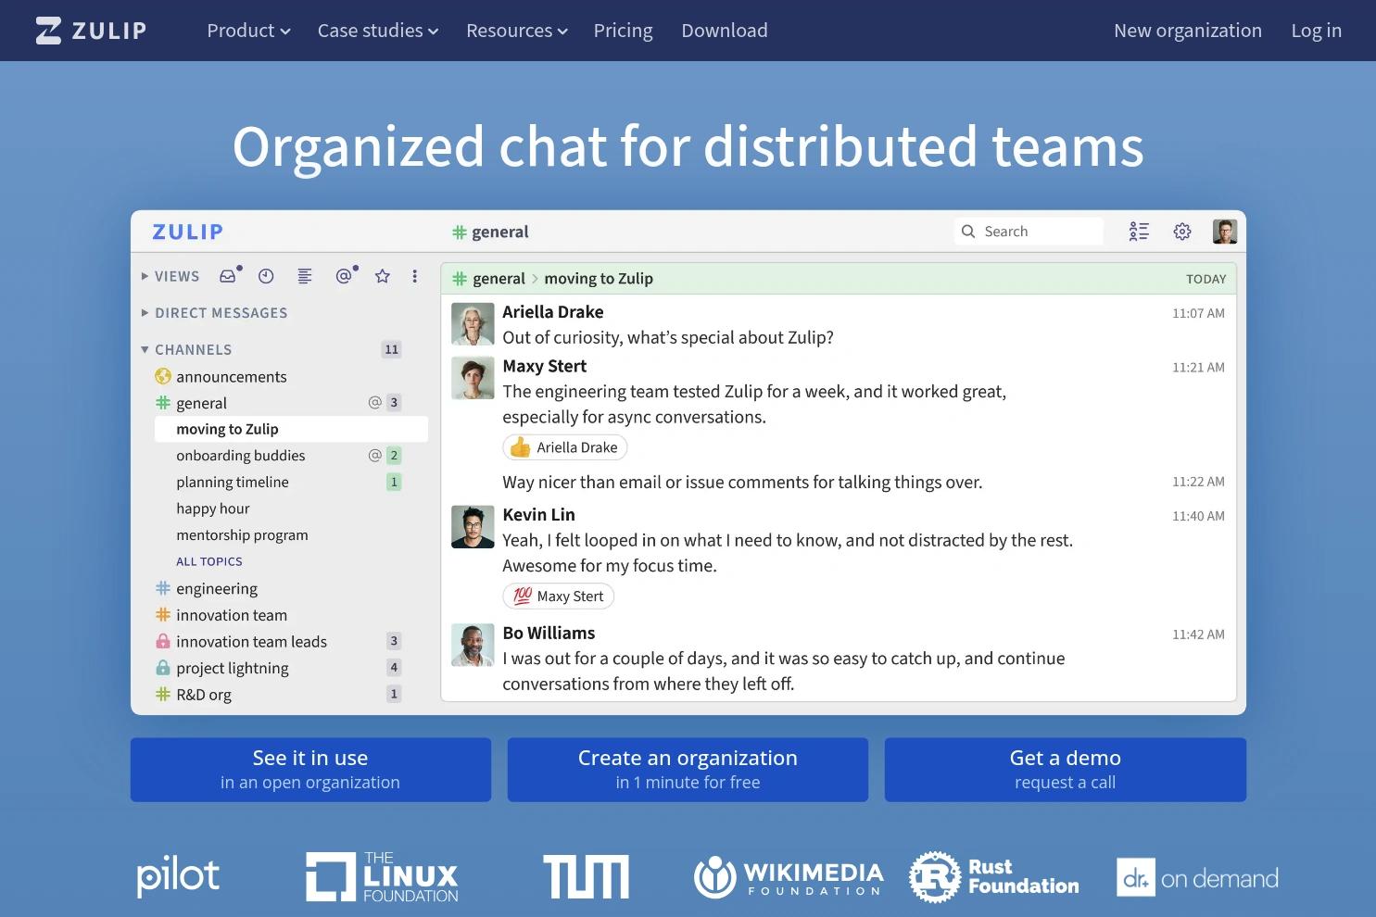Open the Pricing page
This screenshot has width=1376, height=917.
pos(623,31)
